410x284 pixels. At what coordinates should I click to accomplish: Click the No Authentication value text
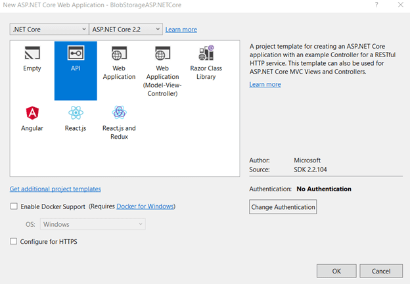[x=324, y=189]
